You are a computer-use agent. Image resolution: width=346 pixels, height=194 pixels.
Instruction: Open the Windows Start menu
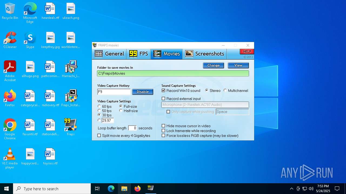pos(6,189)
